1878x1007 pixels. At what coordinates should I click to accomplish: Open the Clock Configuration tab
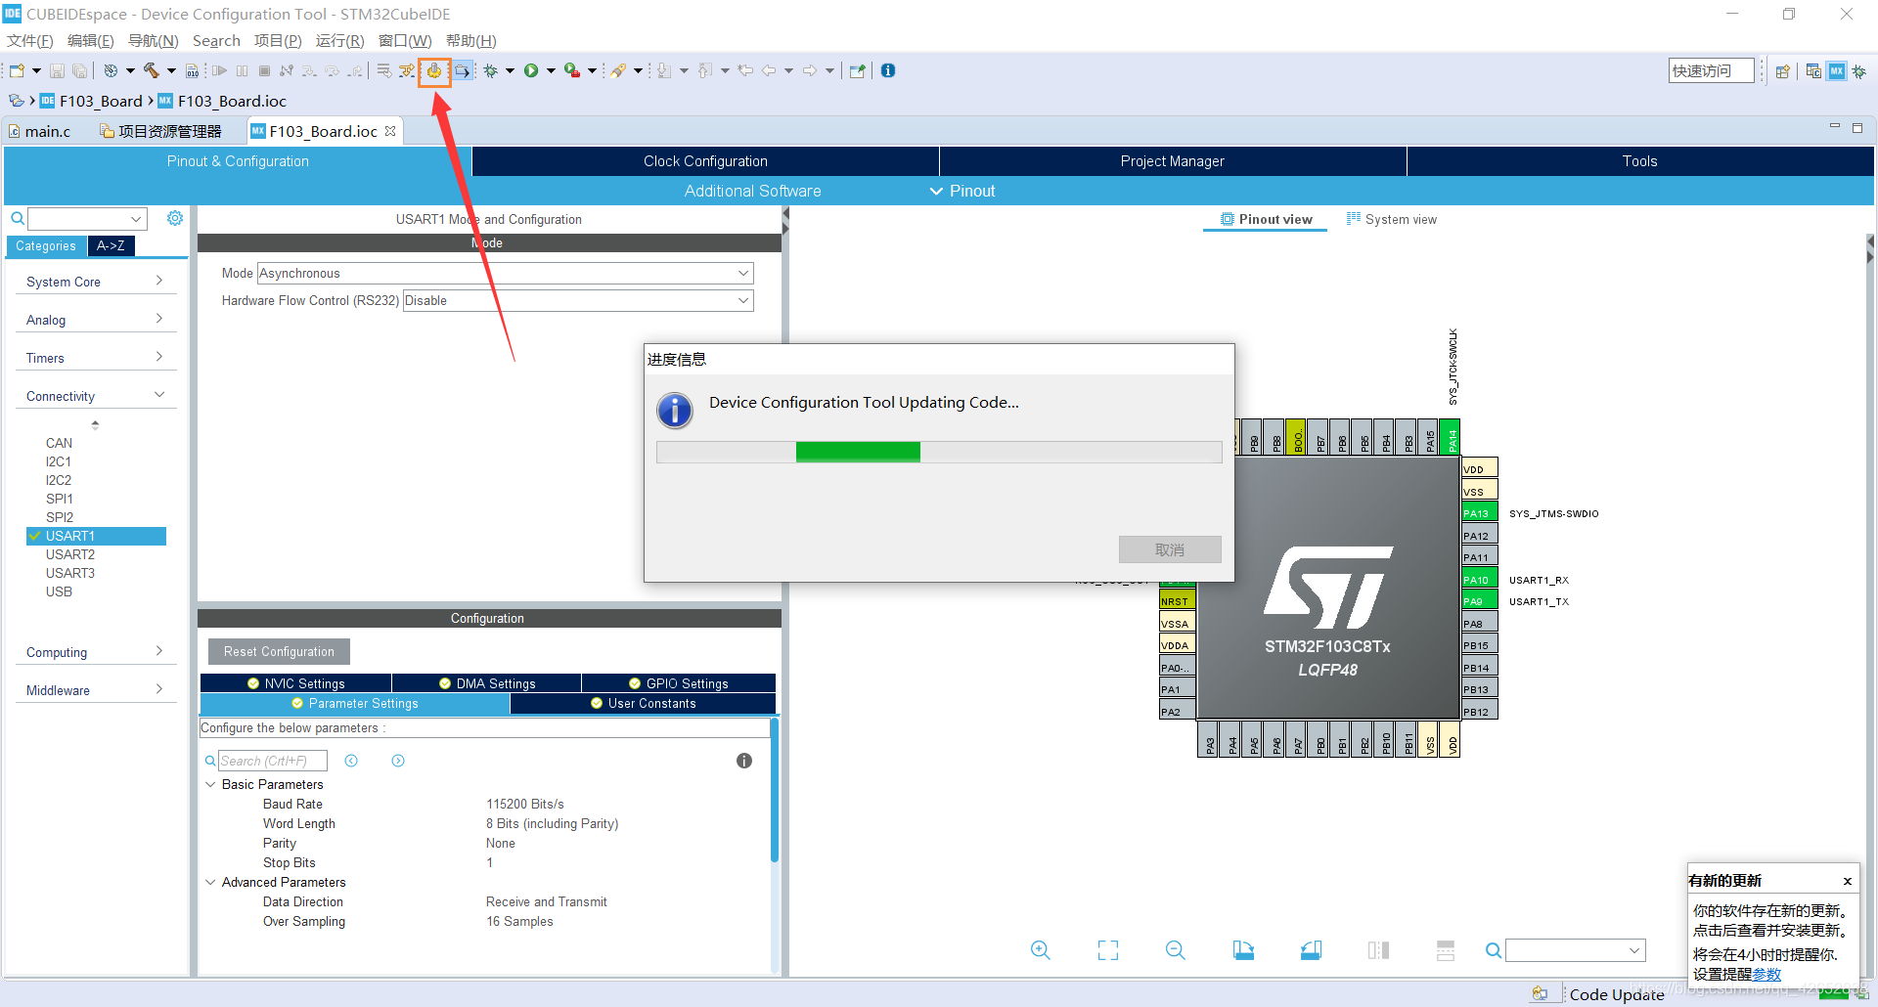705,161
